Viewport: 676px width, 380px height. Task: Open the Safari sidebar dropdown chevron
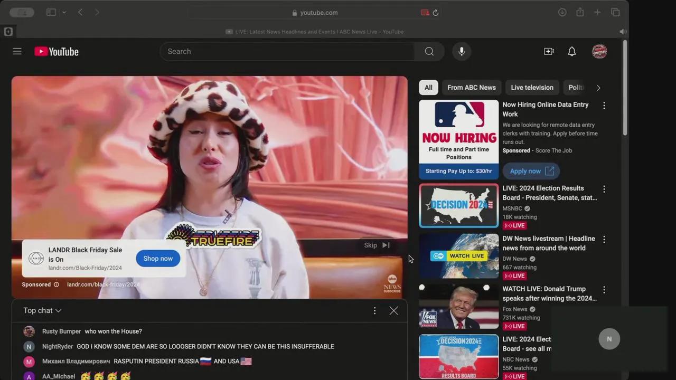point(64,12)
